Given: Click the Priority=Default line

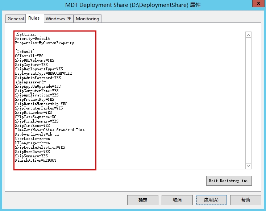Looking at the screenshot, I should pyautogui.click(x=32, y=38).
